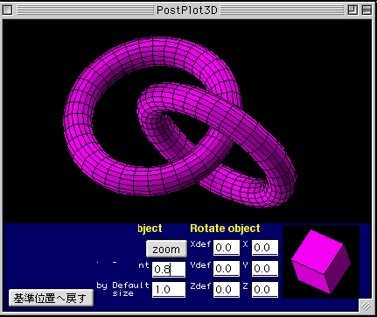Select the Default size field showing 1.0
The width and height of the screenshot is (377, 317).
coord(169,290)
